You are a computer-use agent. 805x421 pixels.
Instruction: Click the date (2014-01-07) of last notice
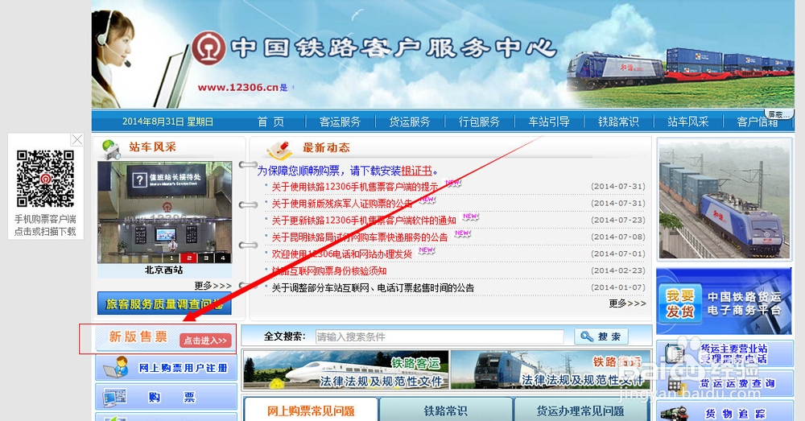pos(617,287)
